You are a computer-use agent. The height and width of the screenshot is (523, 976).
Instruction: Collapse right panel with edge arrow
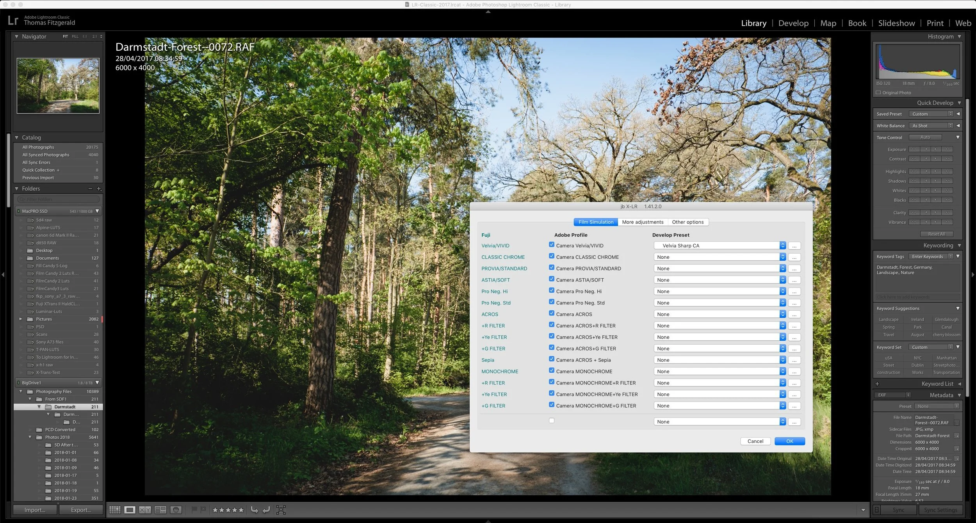click(973, 275)
